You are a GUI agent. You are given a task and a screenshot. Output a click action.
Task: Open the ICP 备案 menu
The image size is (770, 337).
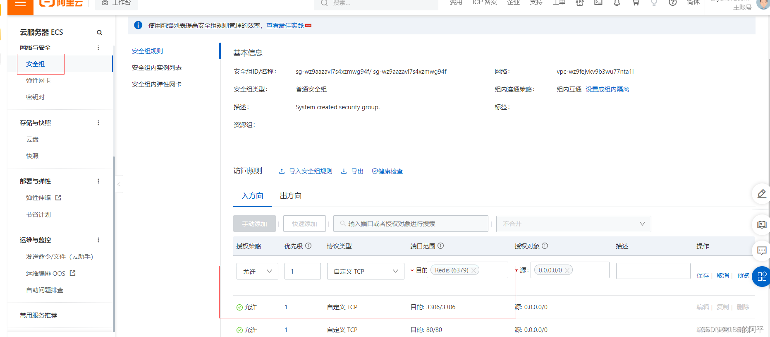(485, 2)
